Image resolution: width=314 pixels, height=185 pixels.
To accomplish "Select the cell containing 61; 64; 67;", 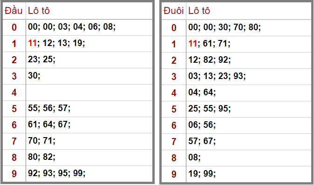I will click(89, 125).
